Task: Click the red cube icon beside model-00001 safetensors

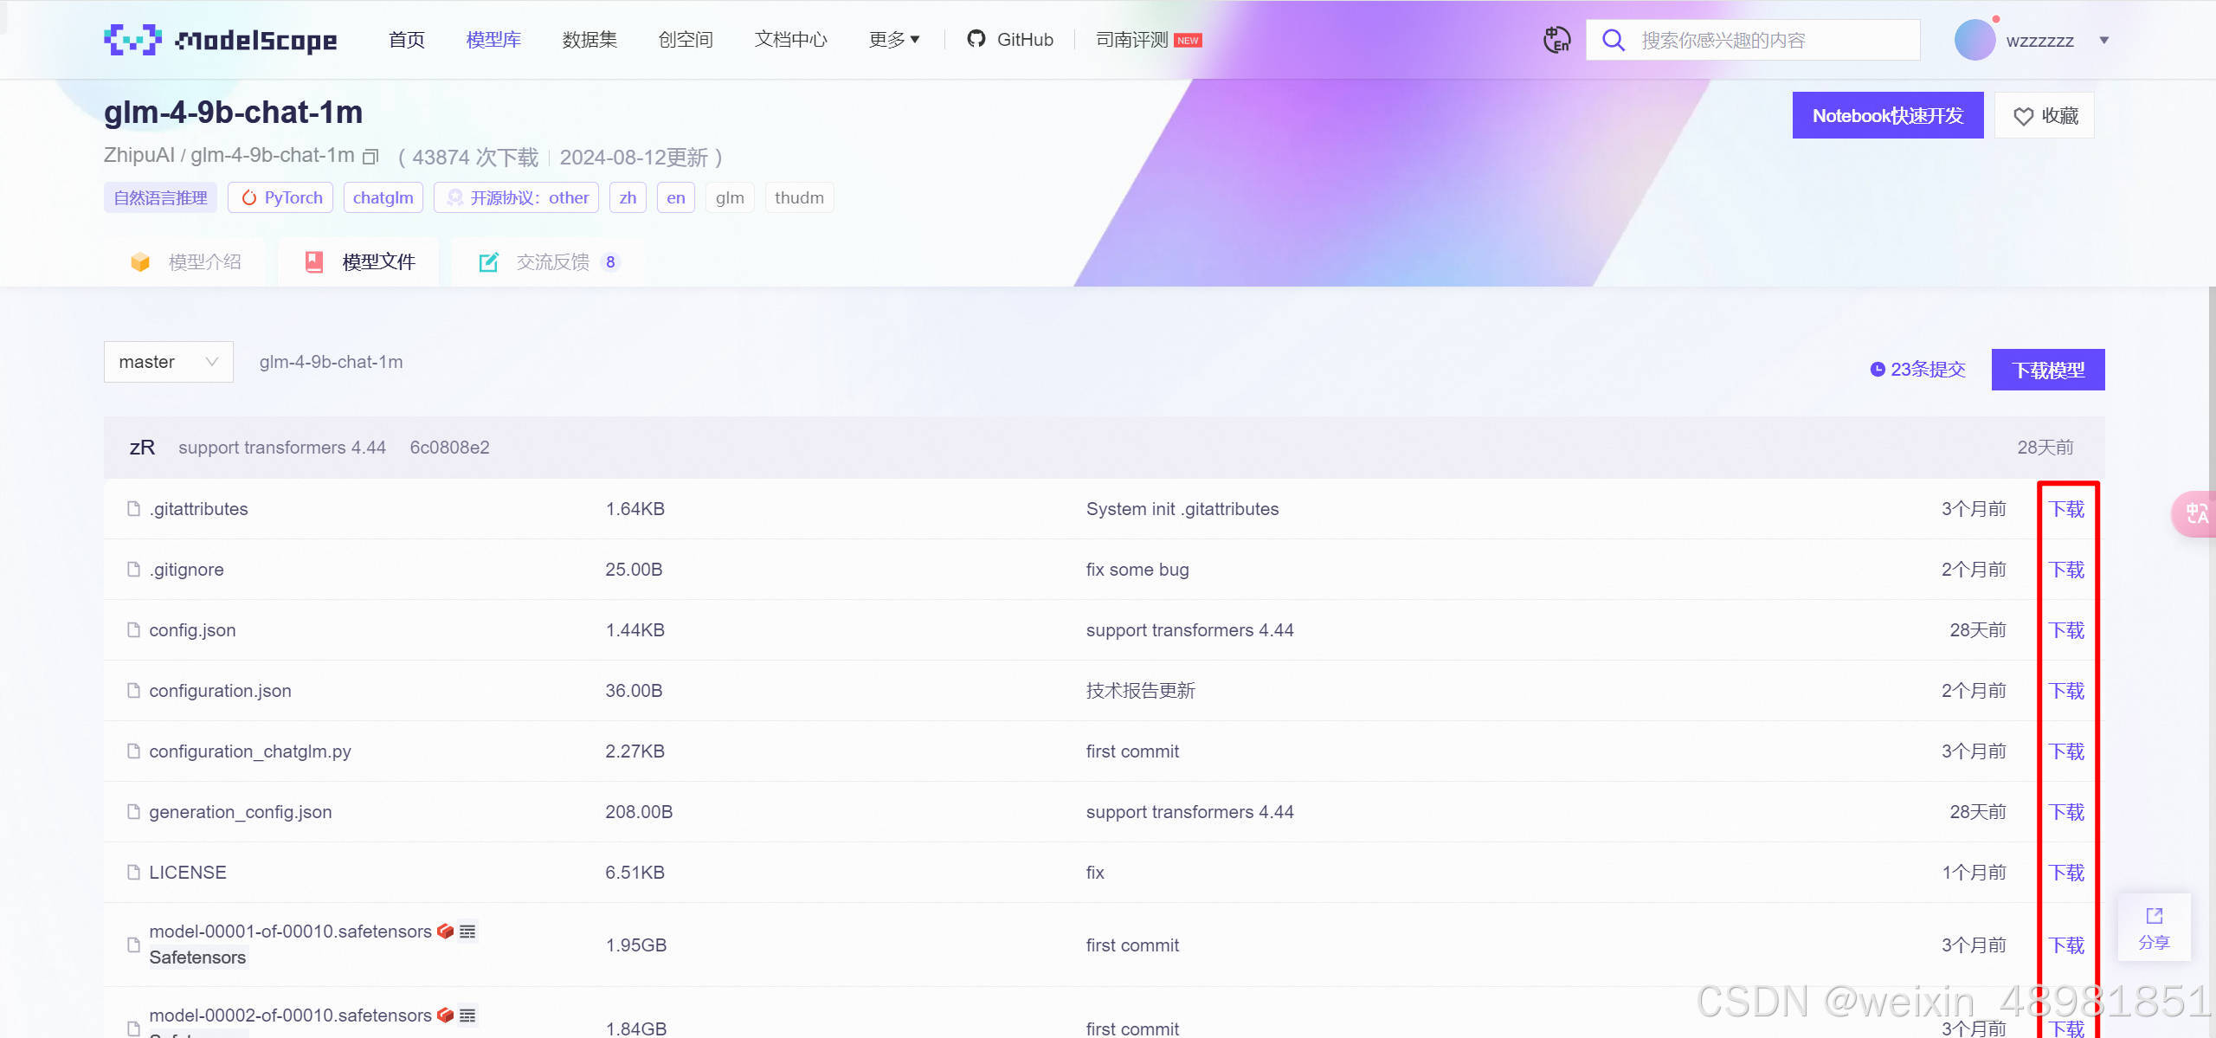Action: pyautogui.click(x=445, y=932)
